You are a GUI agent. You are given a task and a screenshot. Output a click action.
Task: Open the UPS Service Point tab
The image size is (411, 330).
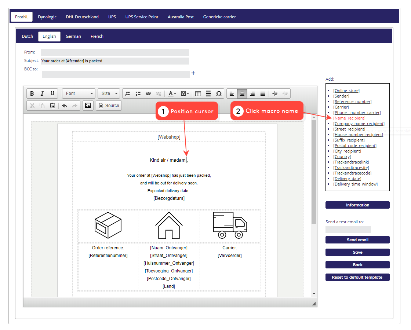coord(142,17)
